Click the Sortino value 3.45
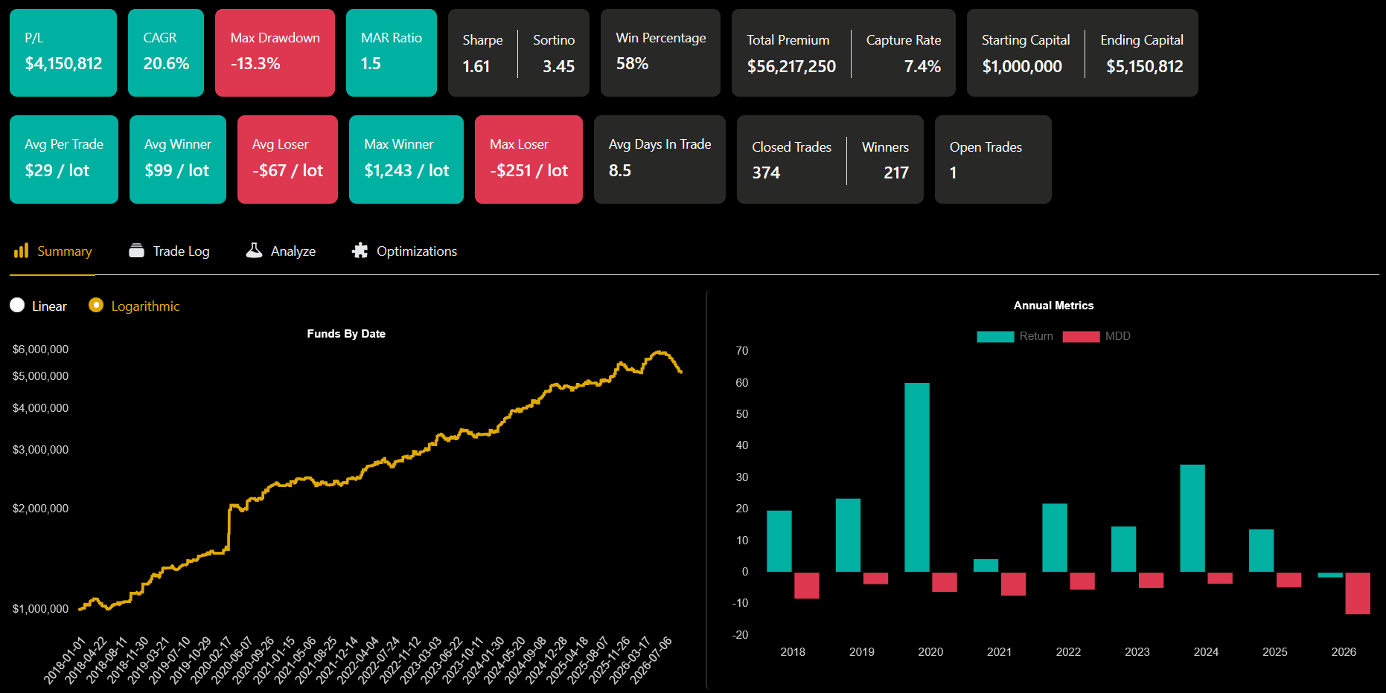Image resolution: width=1386 pixels, height=693 pixels. [x=558, y=67]
